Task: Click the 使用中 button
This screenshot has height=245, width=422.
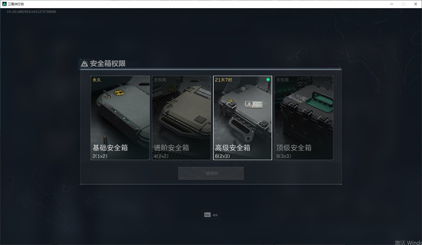Action: click(x=211, y=173)
